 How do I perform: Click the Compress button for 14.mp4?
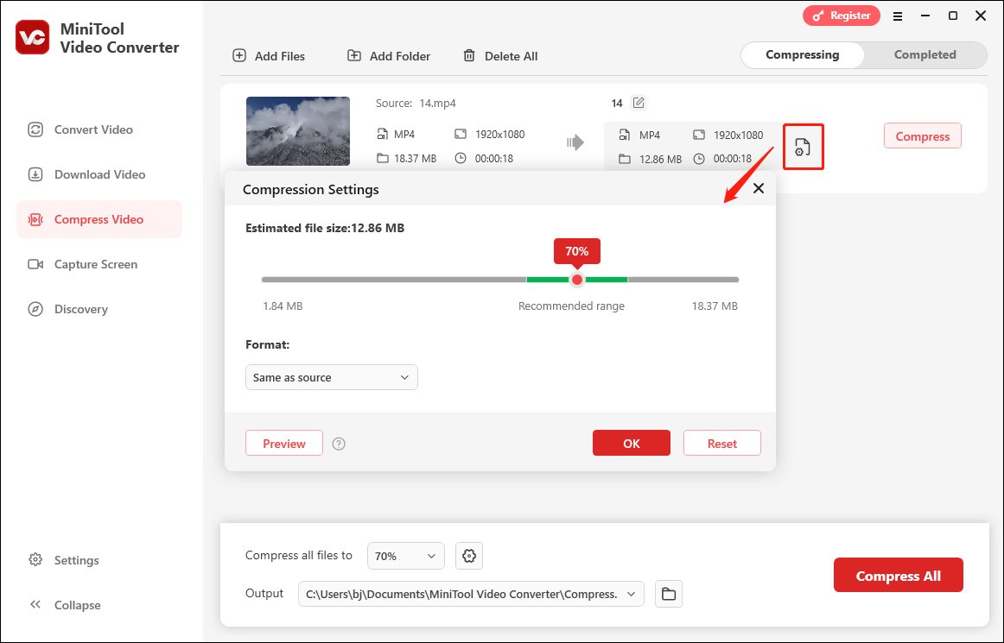click(x=922, y=136)
